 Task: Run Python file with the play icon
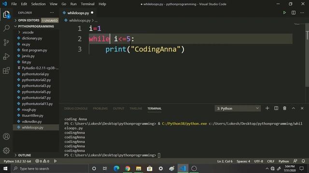(284, 13)
